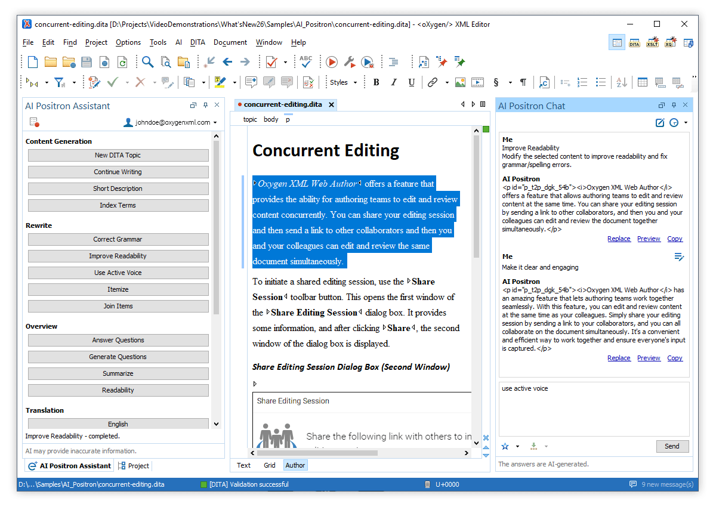Screen dimensions: 716x507
Task: Click the Insert Unordered List bullet icon
Action: click(601, 82)
